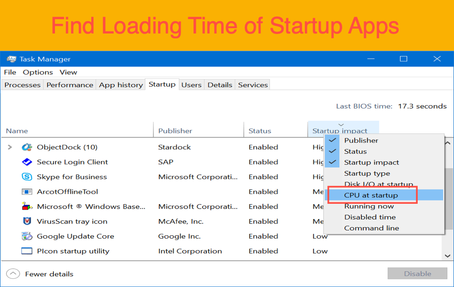Open the View menu
Screen dimensions: 454x287
click(68, 72)
